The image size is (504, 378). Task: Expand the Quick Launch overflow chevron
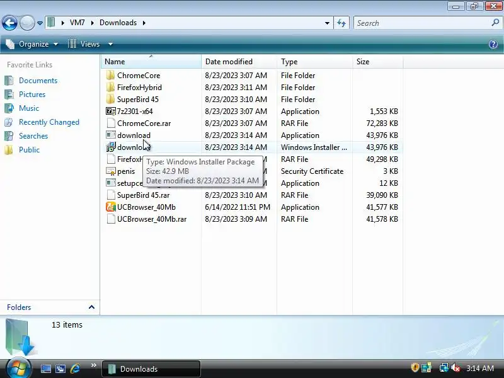(93, 365)
